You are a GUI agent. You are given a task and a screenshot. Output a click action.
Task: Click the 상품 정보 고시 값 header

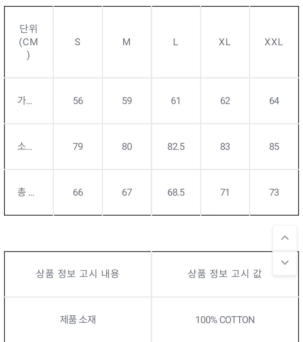pyautogui.click(x=225, y=274)
